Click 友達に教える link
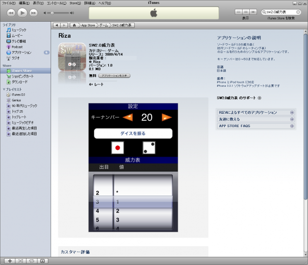This screenshot has width=308, height=265. point(256,119)
